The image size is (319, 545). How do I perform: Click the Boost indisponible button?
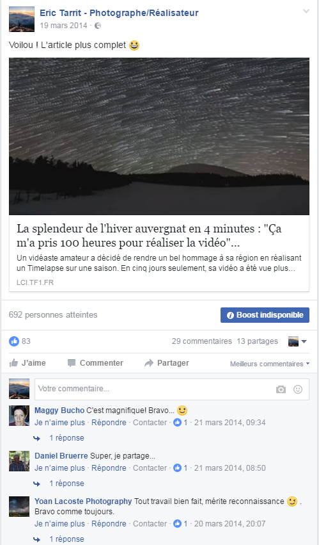(265, 315)
